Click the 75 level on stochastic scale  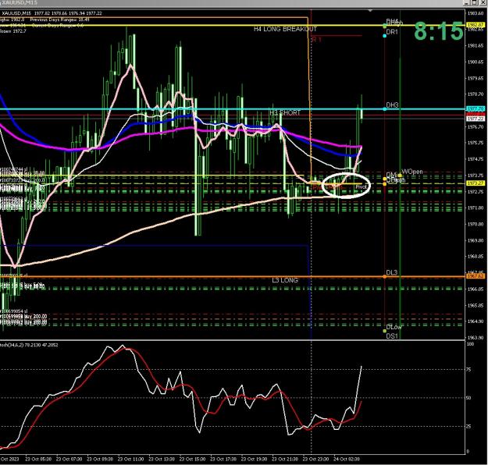[468, 370]
